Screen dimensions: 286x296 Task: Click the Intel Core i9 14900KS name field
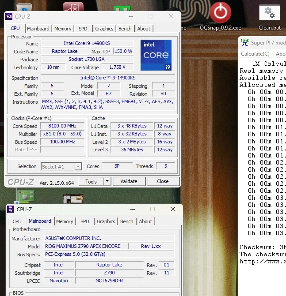point(87,43)
